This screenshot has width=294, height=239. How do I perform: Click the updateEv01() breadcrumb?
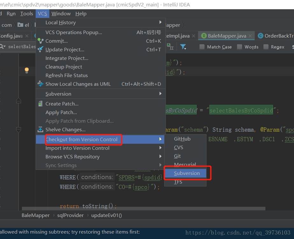coord(107,215)
